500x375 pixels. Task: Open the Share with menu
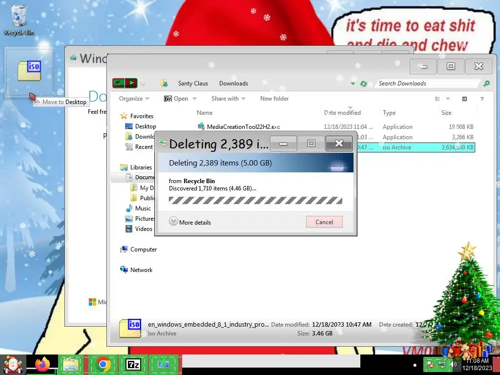click(x=229, y=99)
